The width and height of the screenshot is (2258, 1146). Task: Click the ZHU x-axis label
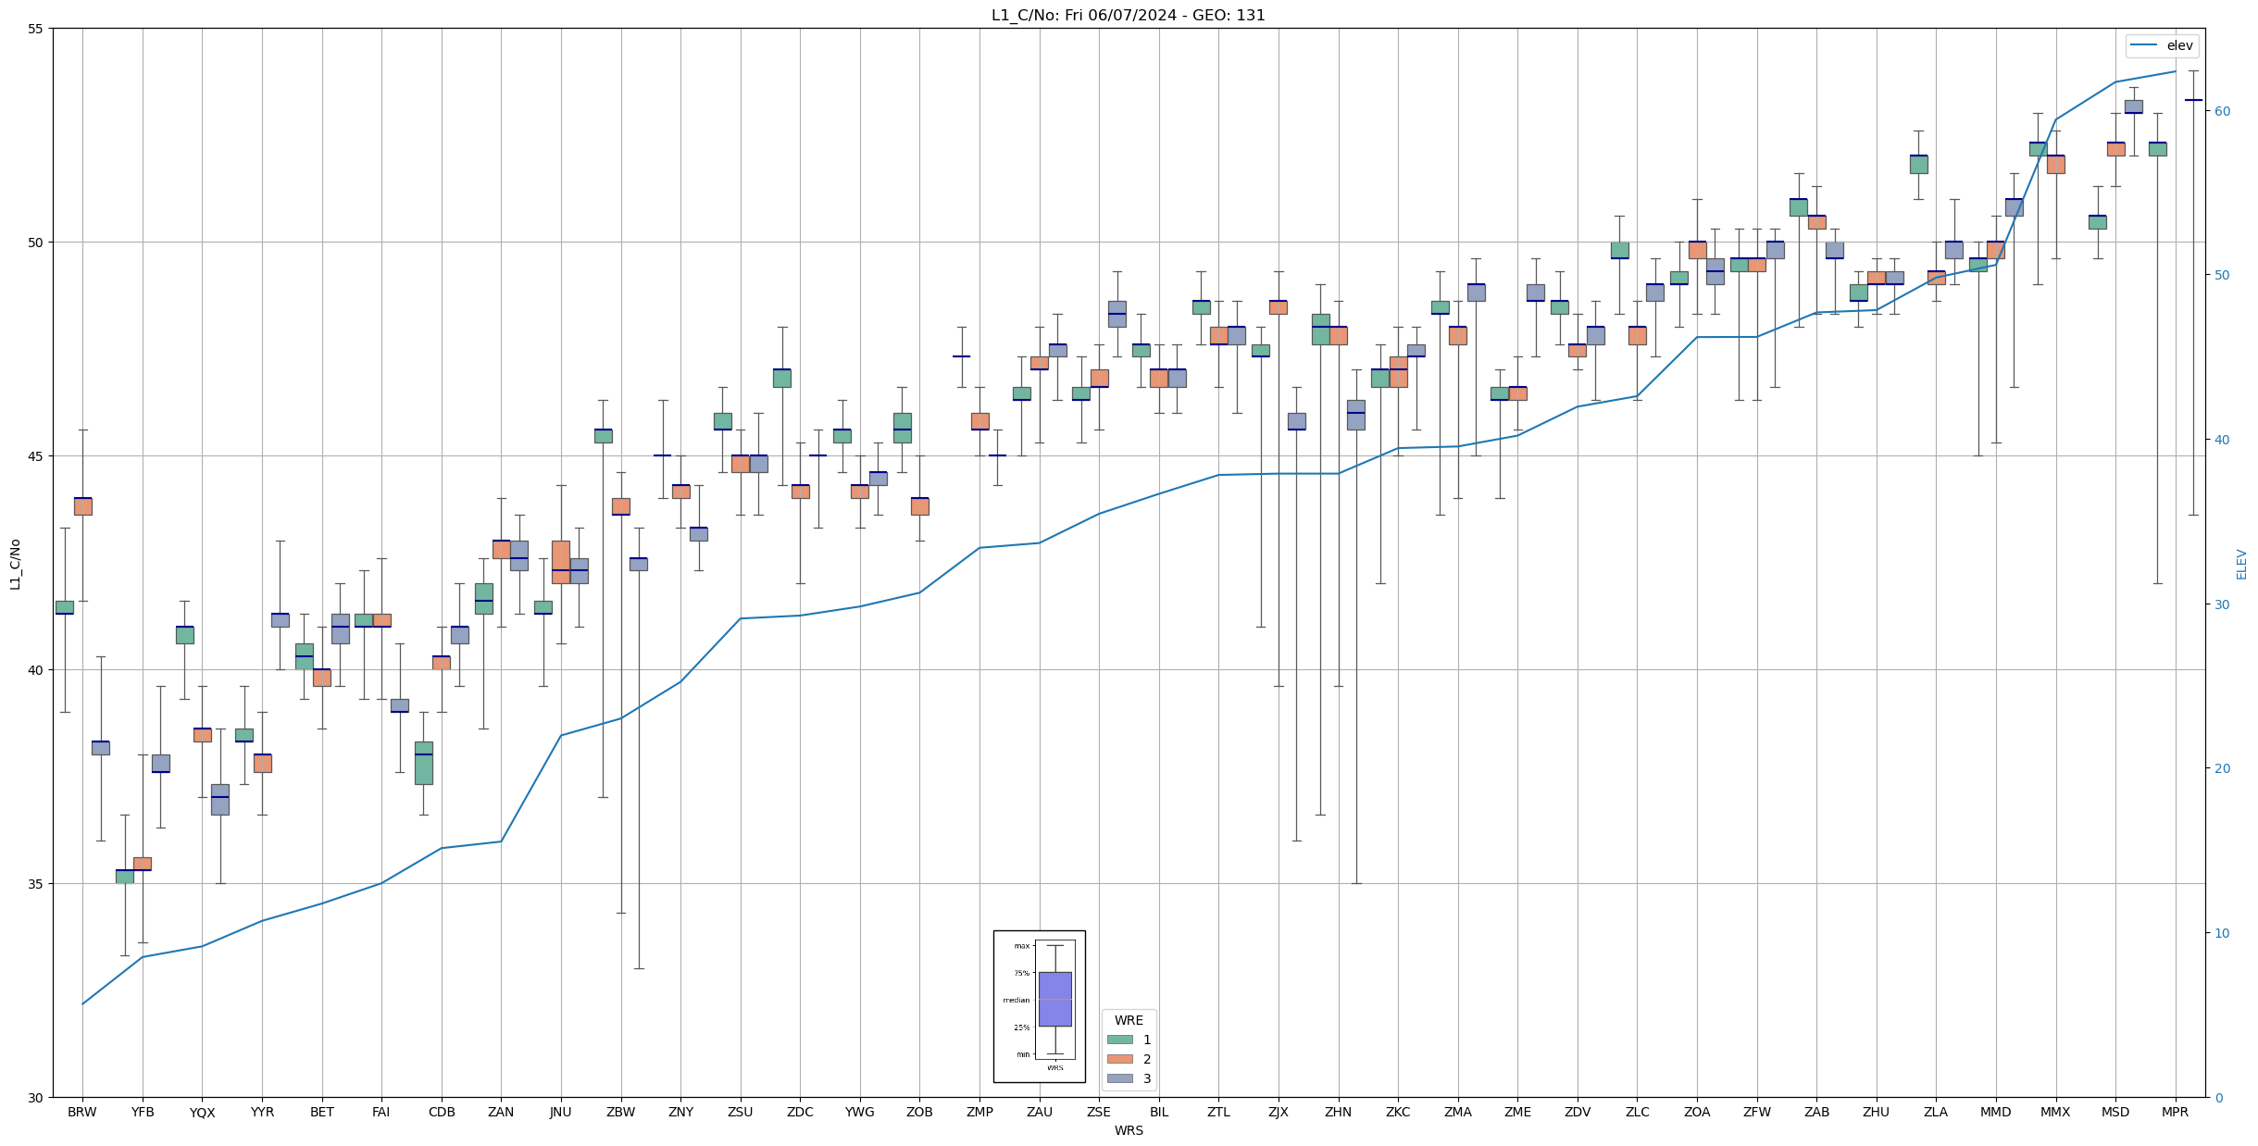click(x=1877, y=1112)
